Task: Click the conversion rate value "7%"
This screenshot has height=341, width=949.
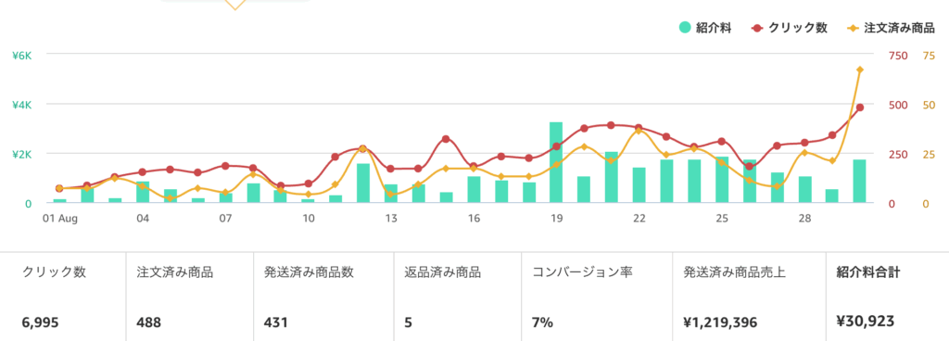Action: pyautogui.click(x=543, y=322)
